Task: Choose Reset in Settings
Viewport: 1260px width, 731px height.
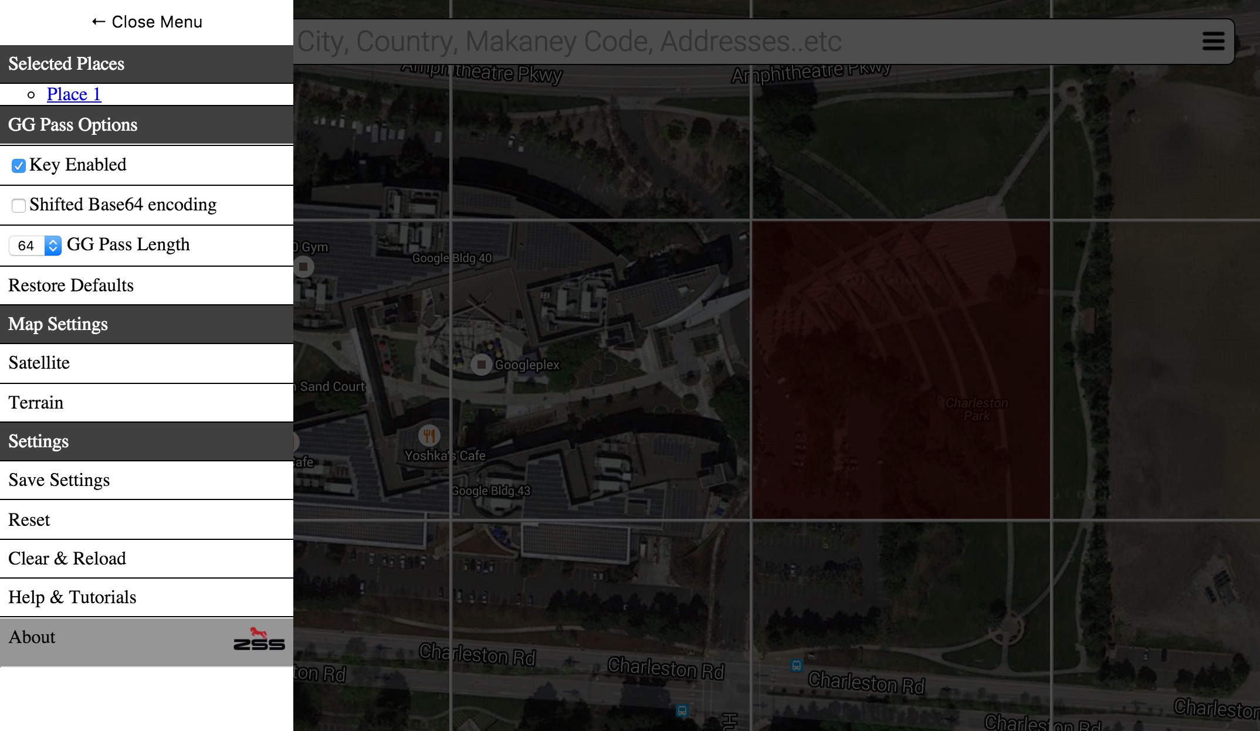Action: (x=147, y=520)
